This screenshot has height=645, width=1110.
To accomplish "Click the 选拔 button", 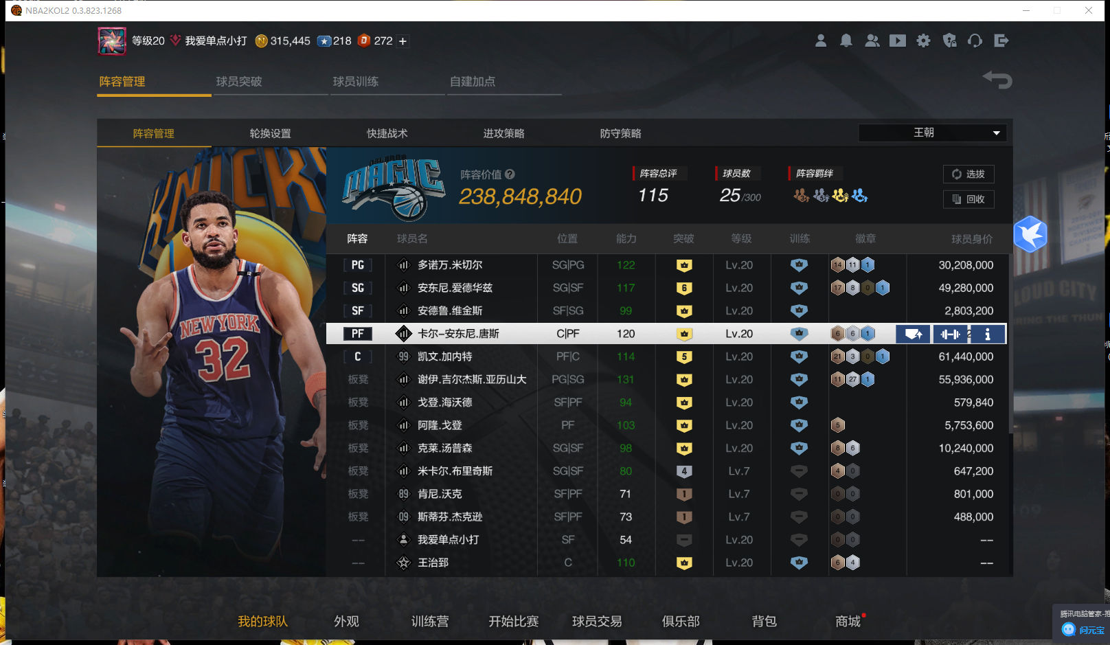I will (969, 174).
